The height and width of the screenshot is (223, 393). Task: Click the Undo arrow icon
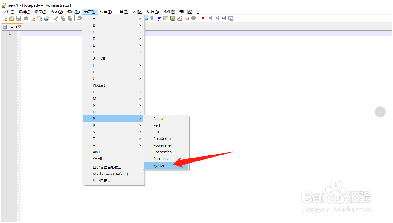point(79,18)
